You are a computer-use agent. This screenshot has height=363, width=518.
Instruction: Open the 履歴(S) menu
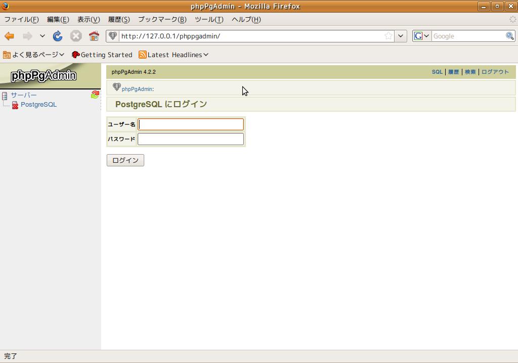coord(119,20)
